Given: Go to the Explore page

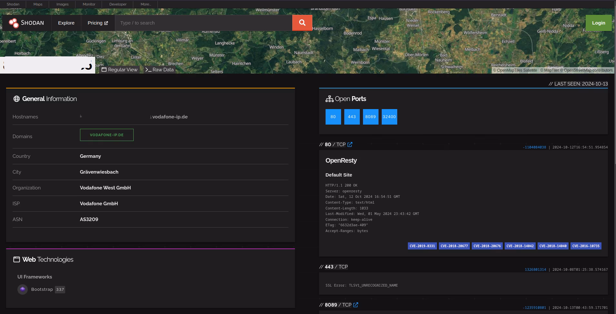Looking at the screenshot, I should (66, 23).
